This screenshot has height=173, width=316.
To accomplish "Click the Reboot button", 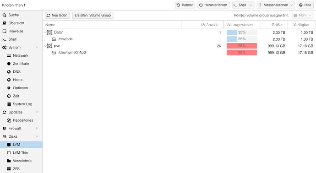I will tap(185, 5).
